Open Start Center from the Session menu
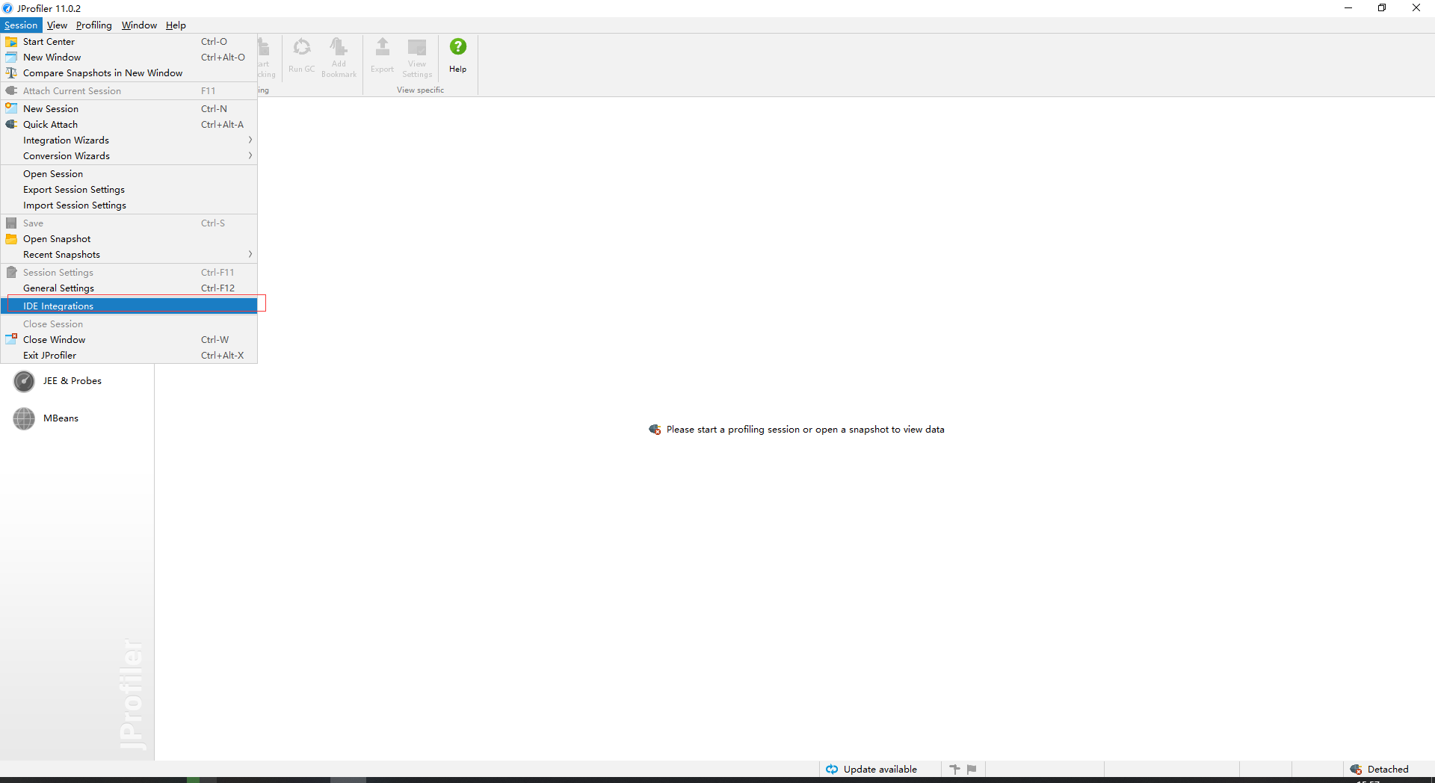Viewport: 1435px width, 783px height. 129,42
